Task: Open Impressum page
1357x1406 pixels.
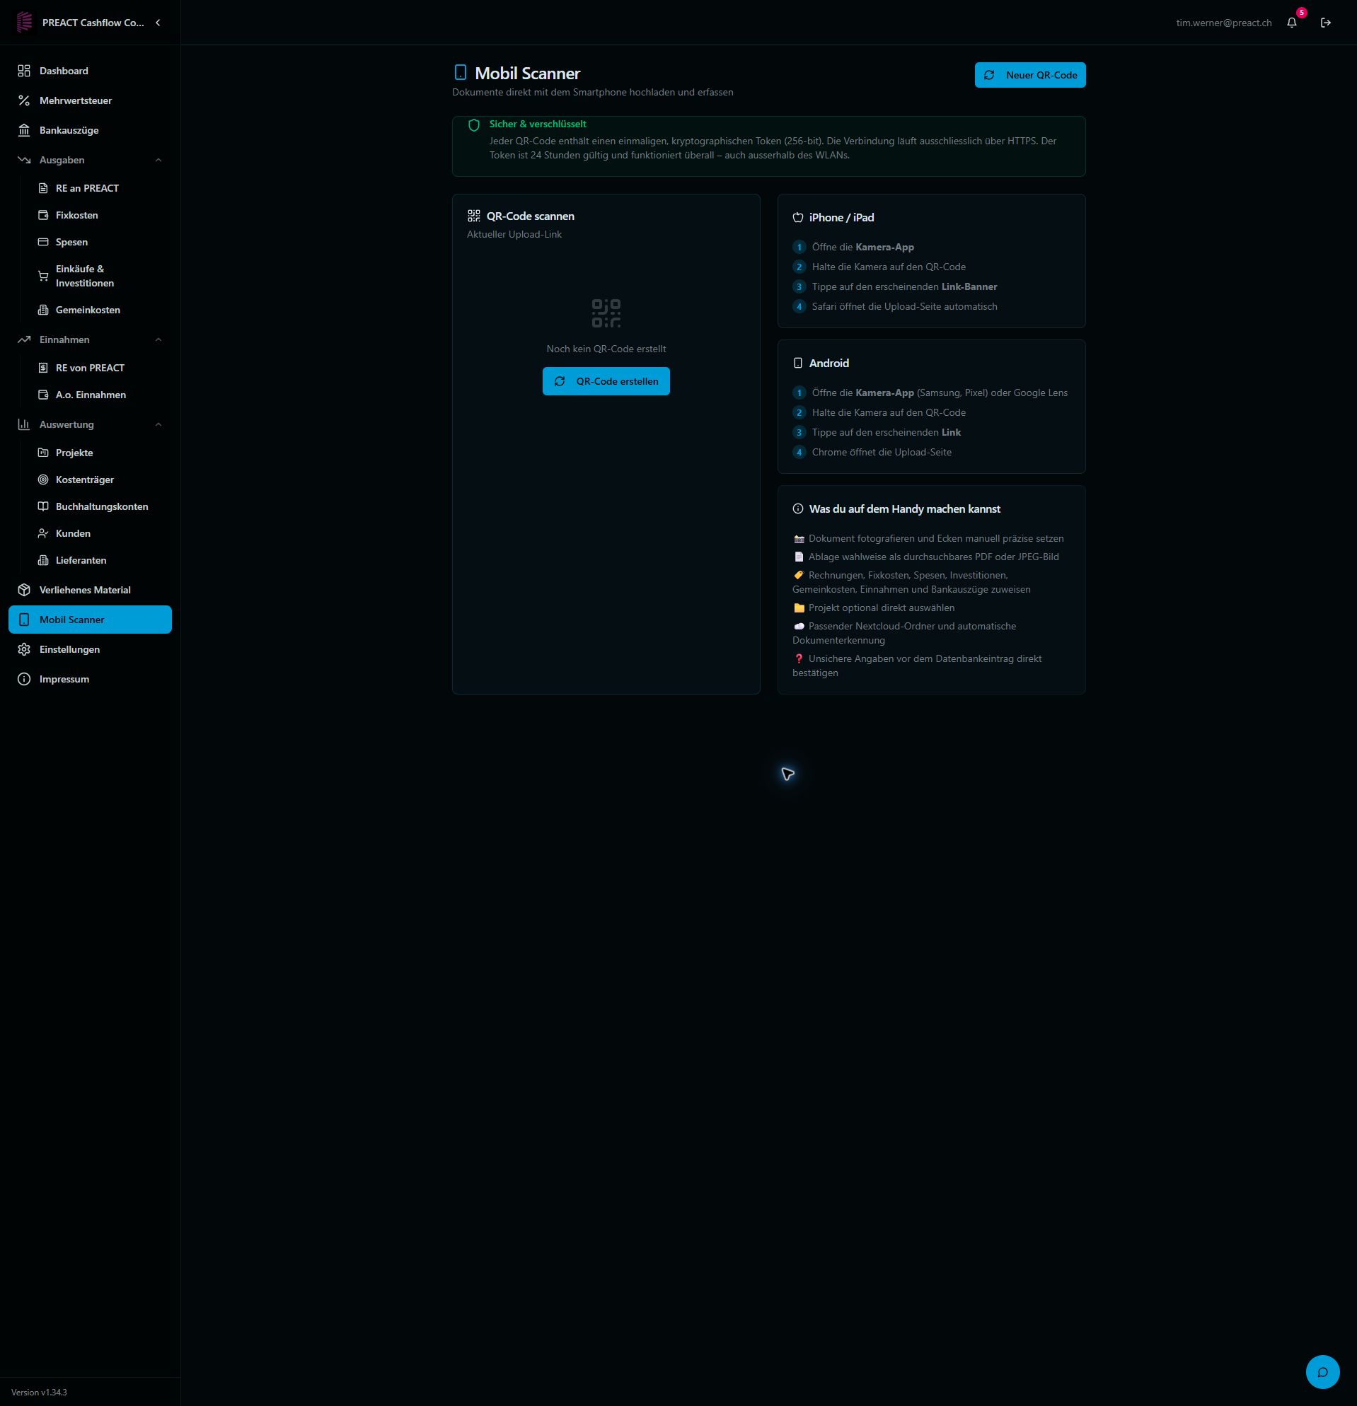Action: 91,679
